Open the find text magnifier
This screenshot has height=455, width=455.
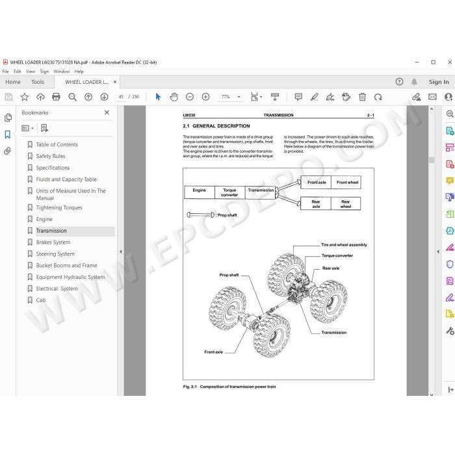click(x=72, y=97)
